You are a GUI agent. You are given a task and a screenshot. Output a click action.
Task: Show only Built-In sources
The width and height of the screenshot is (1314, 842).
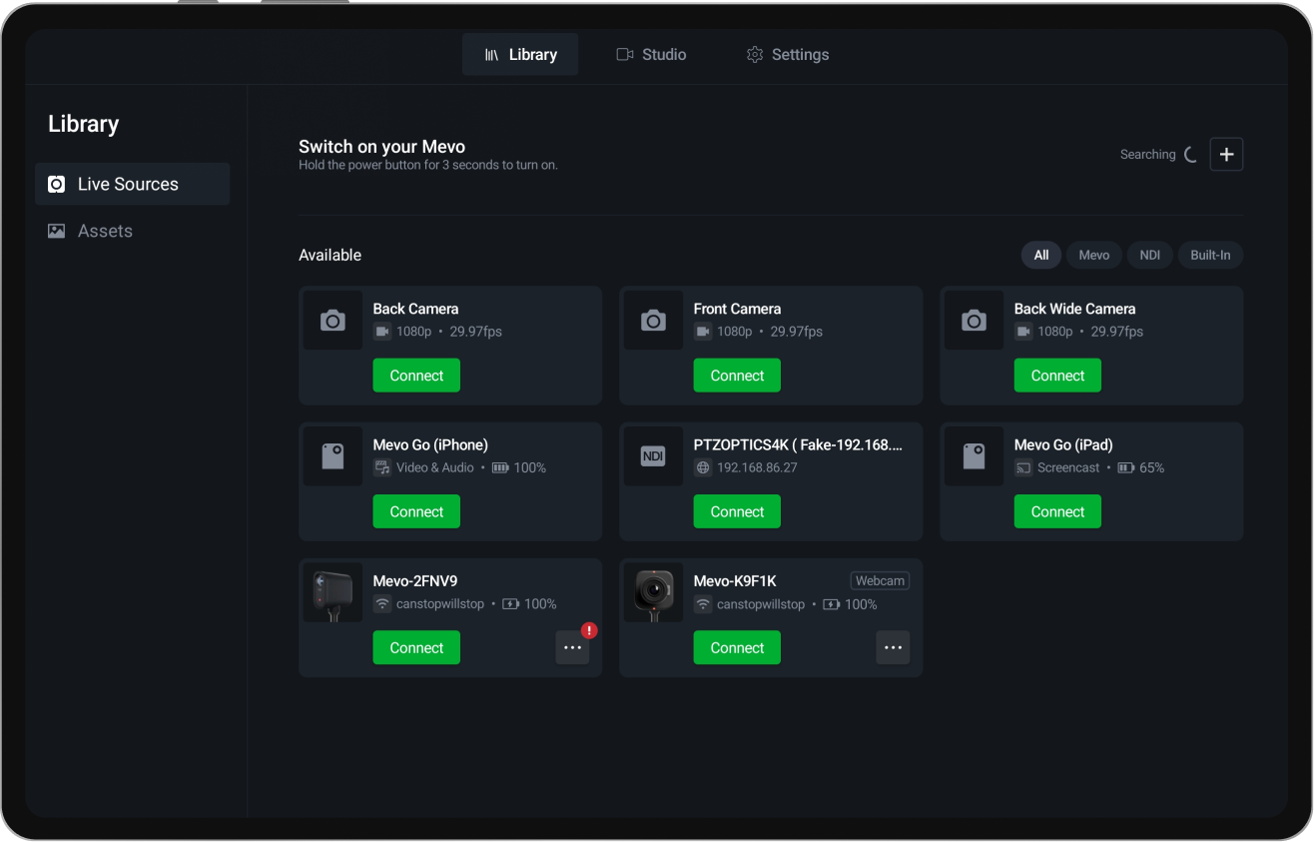(1210, 255)
